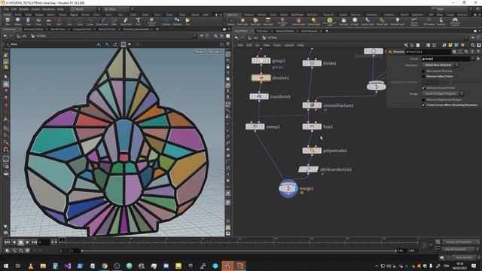Select the Box shelf tool

8,21
